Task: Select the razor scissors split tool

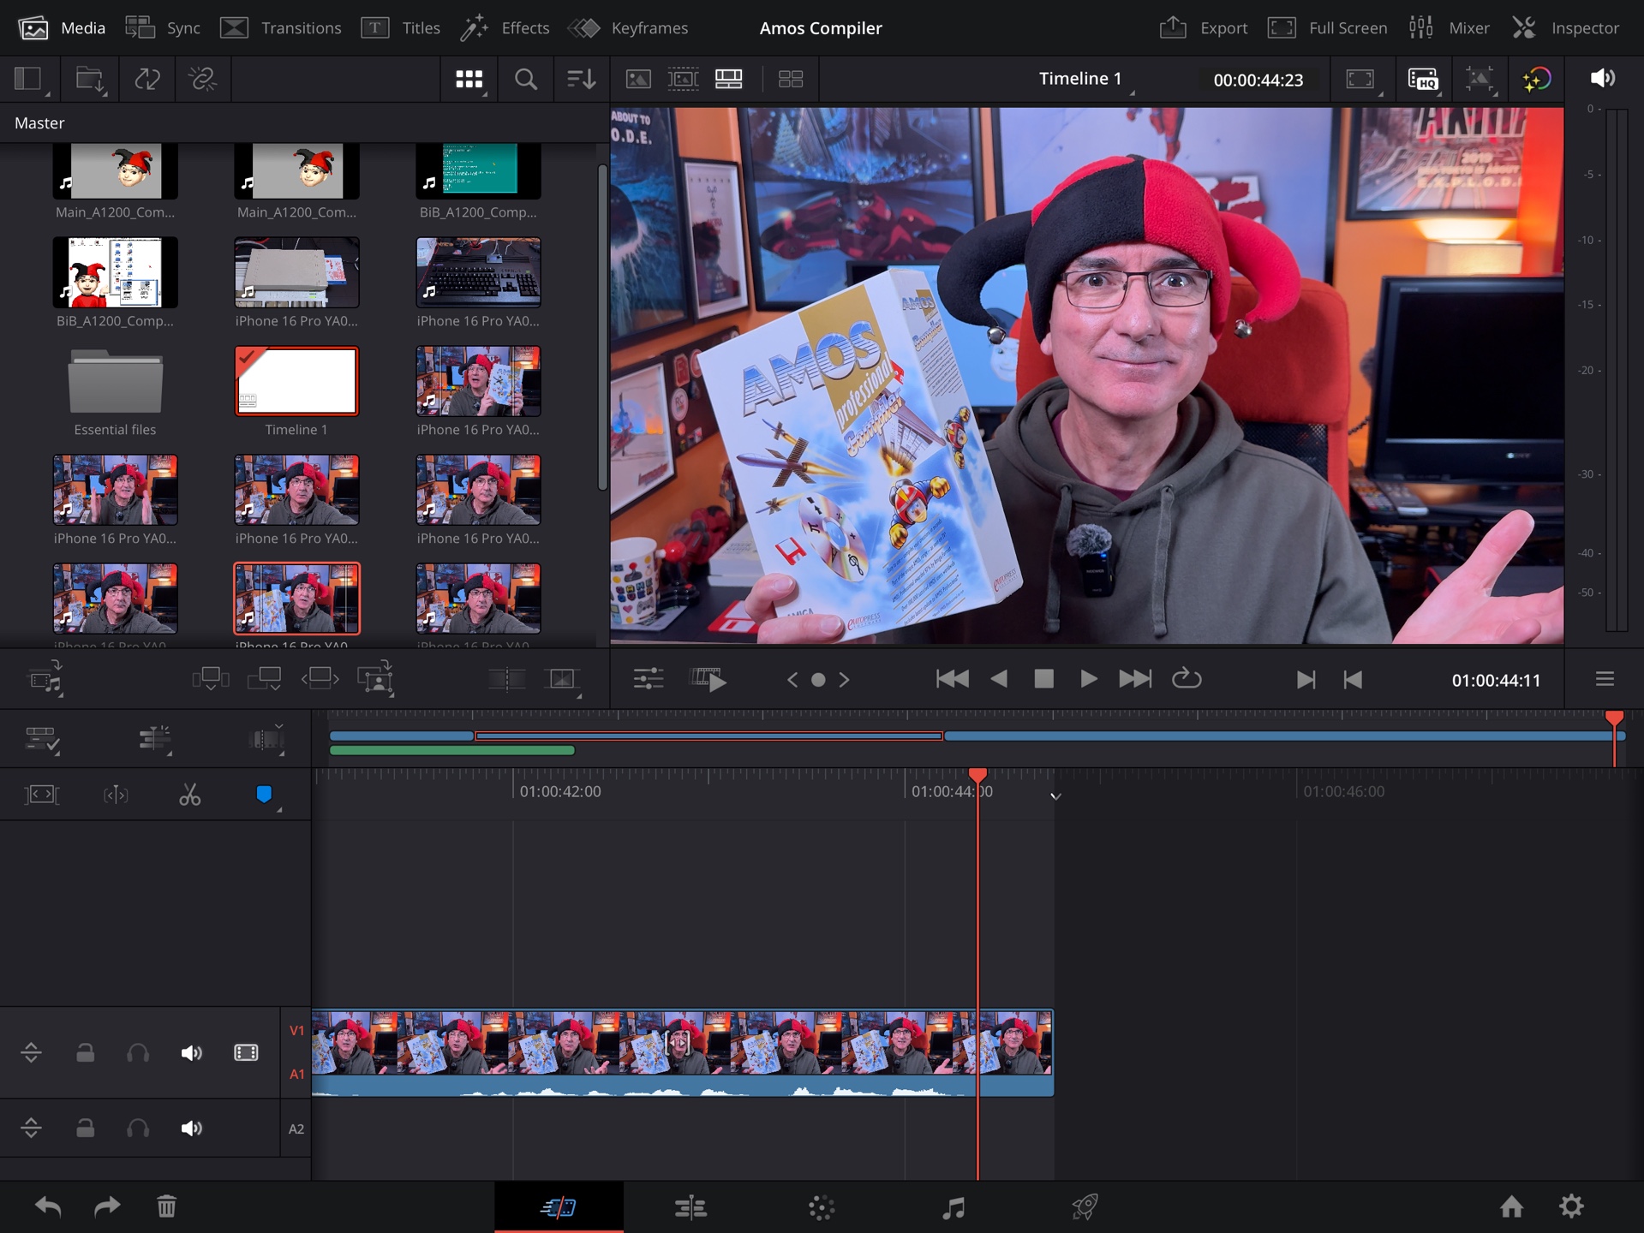Action: click(189, 795)
